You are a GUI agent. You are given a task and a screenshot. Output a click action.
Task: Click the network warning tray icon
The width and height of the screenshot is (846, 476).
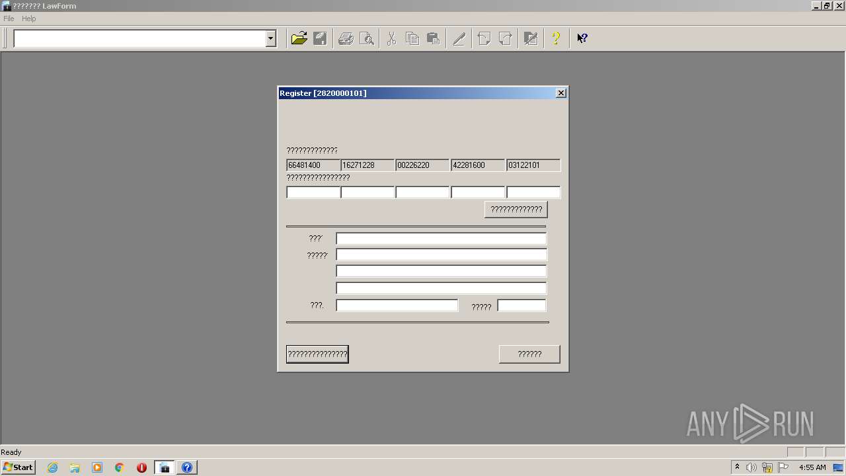coord(767,467)
